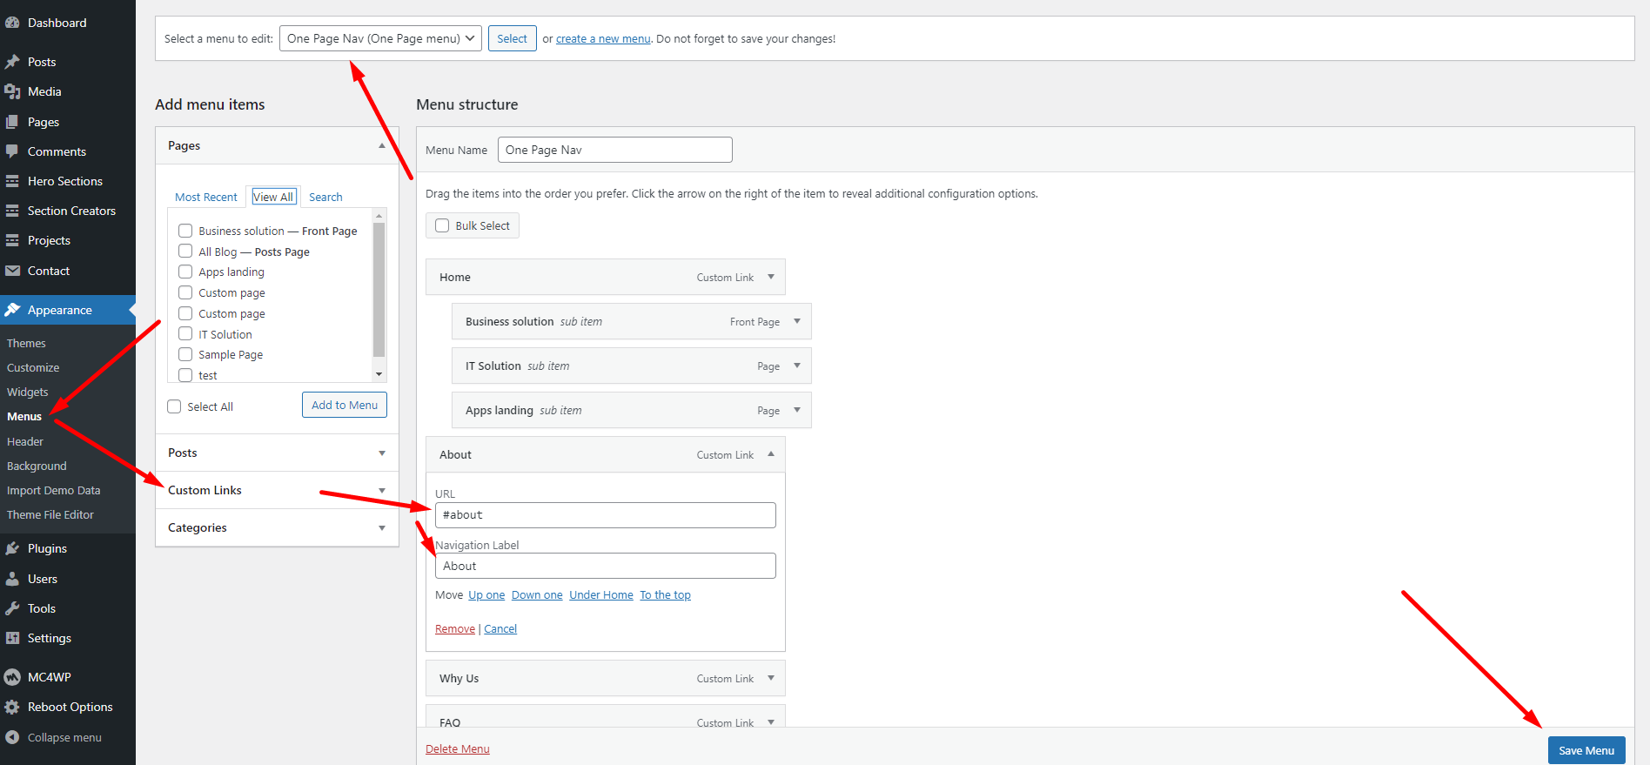This screenshot has width=1650, height=765.
Task: Click the Posts pushpin icon in sidebar
Action: point(12,62)
